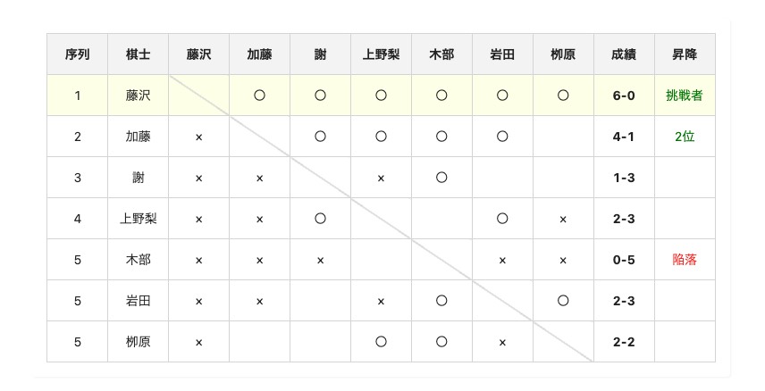This screenshot has height=391, width=765.
Task: Click 柳原's 2-2 record cell
Action: point(624,342)
